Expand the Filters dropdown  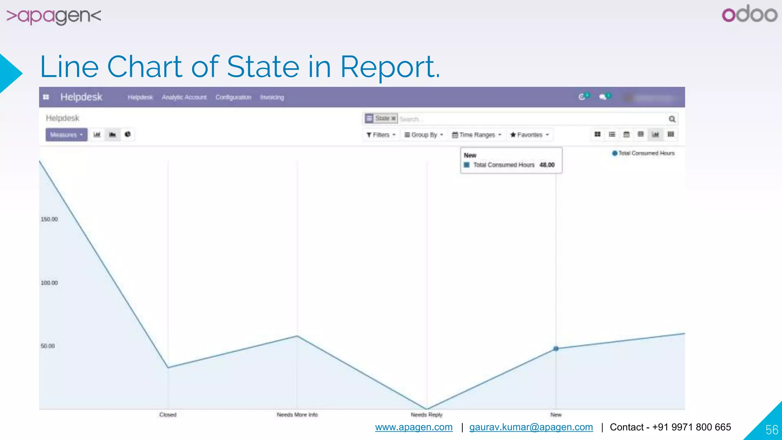coord(381,135)
